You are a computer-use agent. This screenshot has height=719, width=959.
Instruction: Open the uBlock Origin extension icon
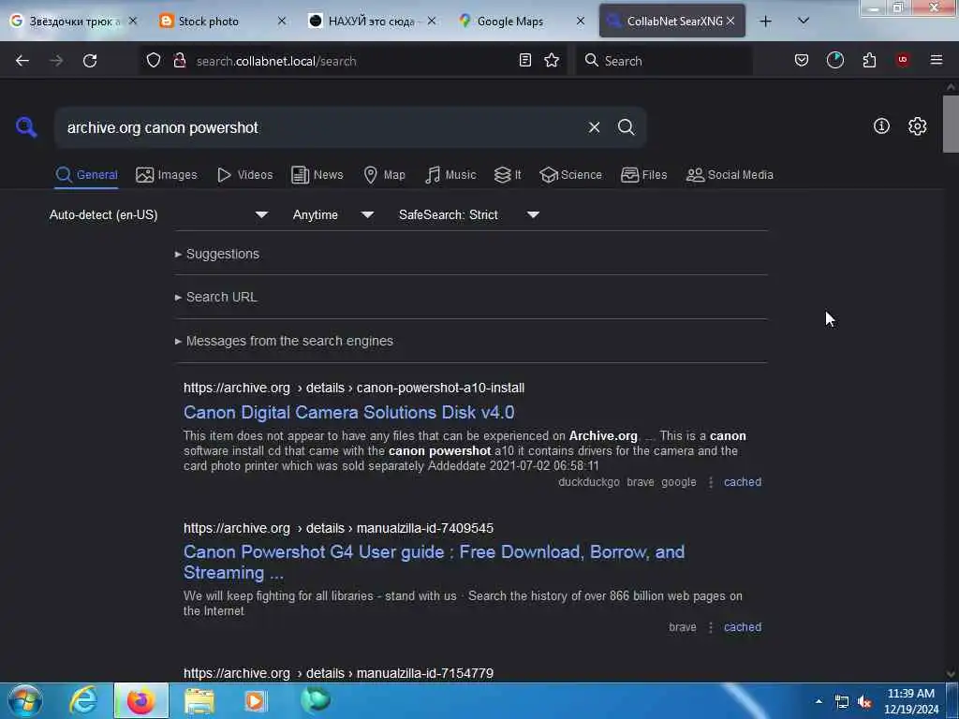[902, 60]
